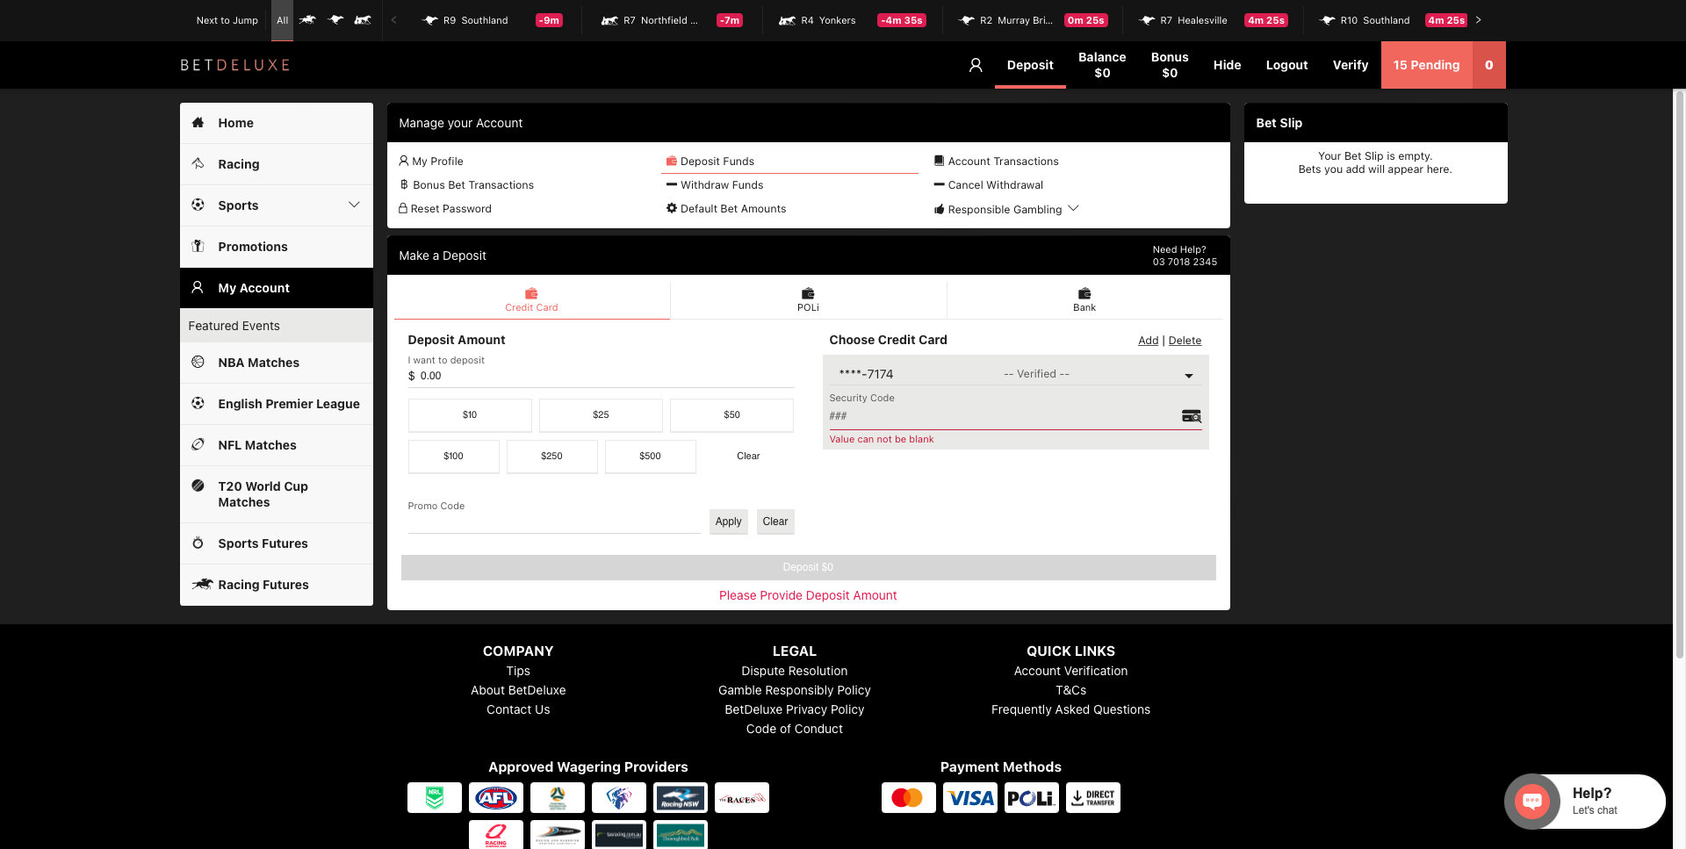Click the Default Bet Amounts gear icon
Screen dimensions: 1686x849
[x=672, y=209]
